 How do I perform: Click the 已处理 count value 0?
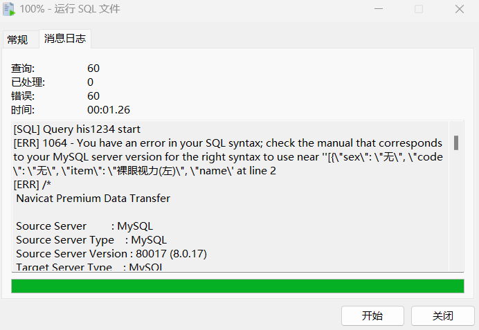coord(90,82)
